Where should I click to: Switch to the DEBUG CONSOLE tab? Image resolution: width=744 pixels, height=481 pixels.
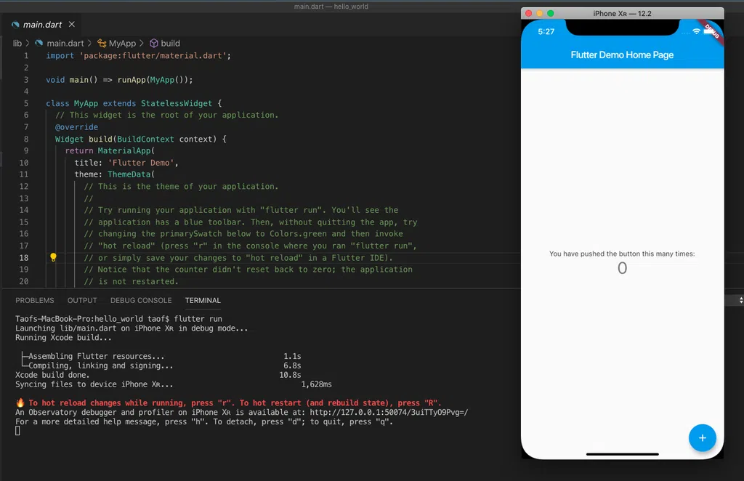pyautogui.click(x=141, y=300)
